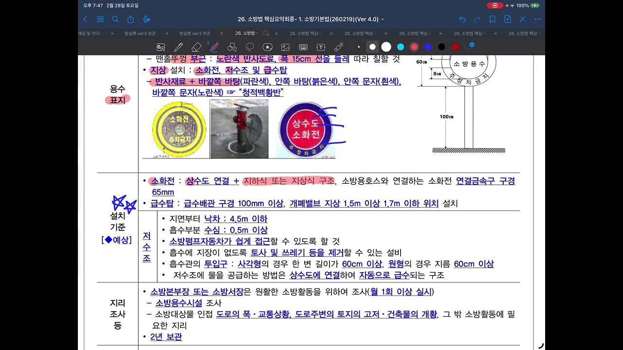Viewport: 623px width, 350px height.
Task: Select the Shapes tool
Action: click(232, 47)
